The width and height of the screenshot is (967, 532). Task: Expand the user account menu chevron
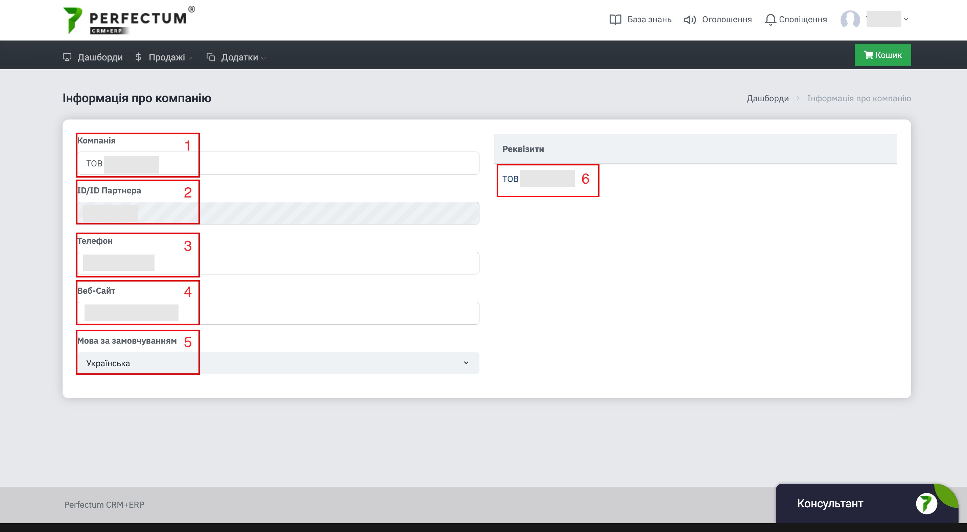click(x=906, y=19)
